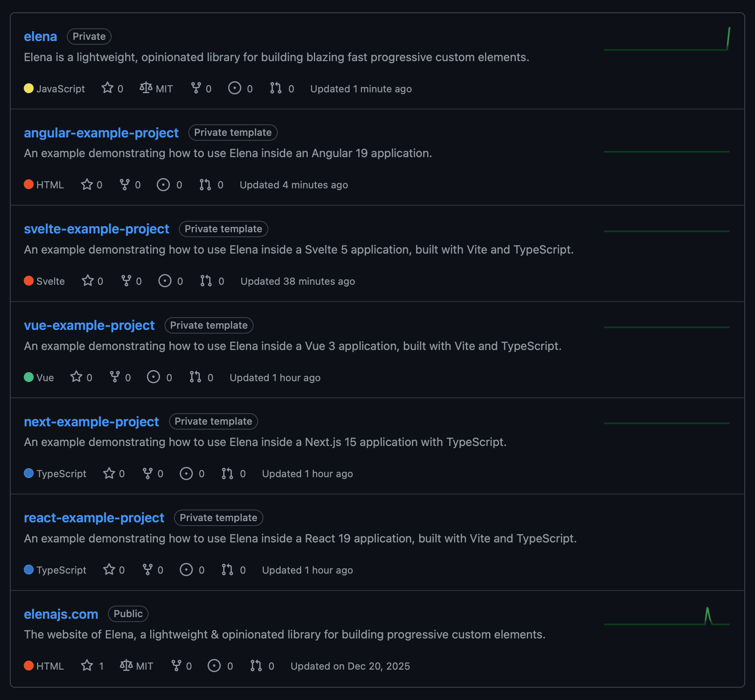Open the react-example-project repository

click(94, 518)
